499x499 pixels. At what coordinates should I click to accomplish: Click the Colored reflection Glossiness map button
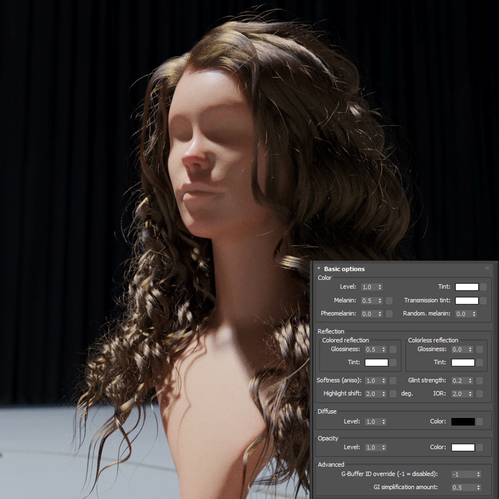click(x=393, y=349)
